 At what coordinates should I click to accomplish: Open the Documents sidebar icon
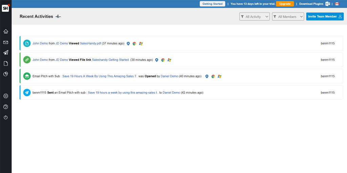(6, 64)
